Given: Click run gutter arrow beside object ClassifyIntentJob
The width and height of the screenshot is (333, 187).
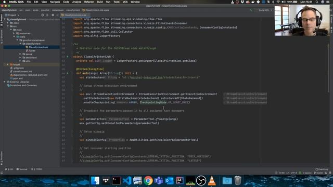Looking at the screenshot, I should 68,57.
